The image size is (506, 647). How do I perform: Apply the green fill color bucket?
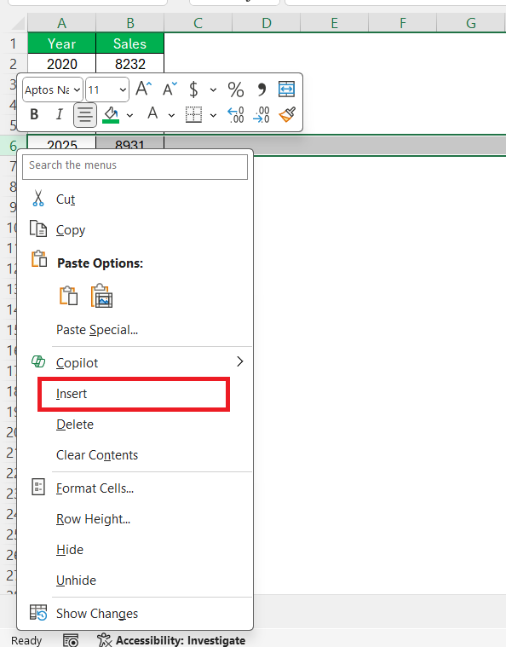111,115
